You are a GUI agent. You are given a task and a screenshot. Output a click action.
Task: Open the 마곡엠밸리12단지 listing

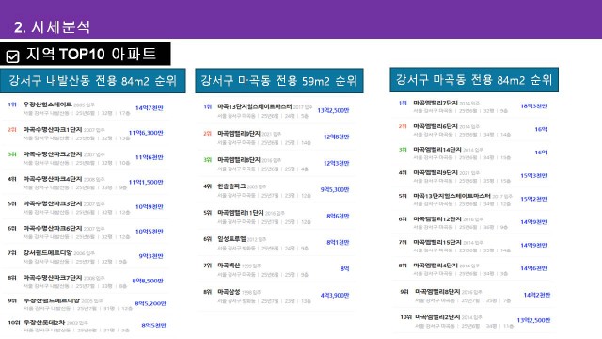click(x=436, y=219)
